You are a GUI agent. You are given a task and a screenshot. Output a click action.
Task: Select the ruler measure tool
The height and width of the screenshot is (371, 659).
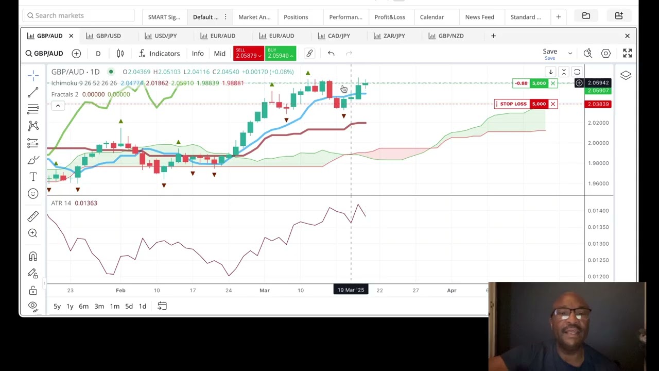point(33,216)
